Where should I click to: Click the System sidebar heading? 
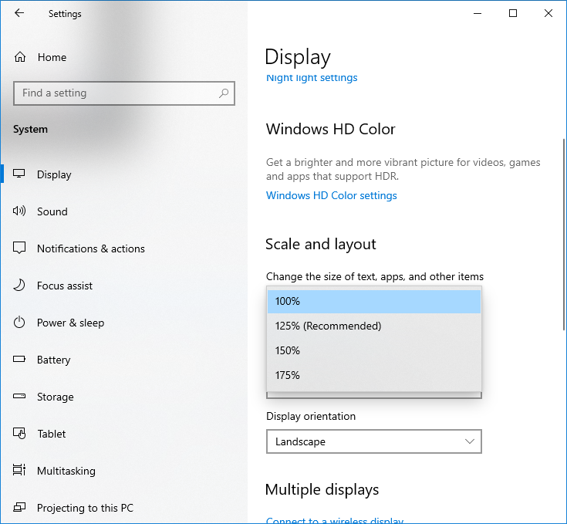click(30, 129)
